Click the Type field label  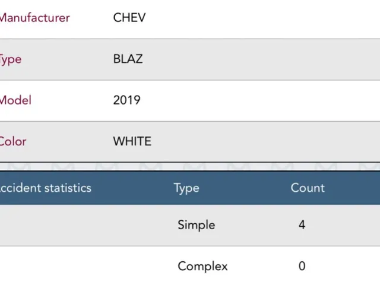[x=11, y=59]
